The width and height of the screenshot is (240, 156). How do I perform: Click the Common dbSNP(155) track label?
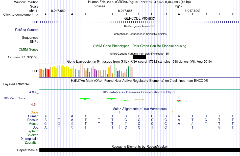22,57
